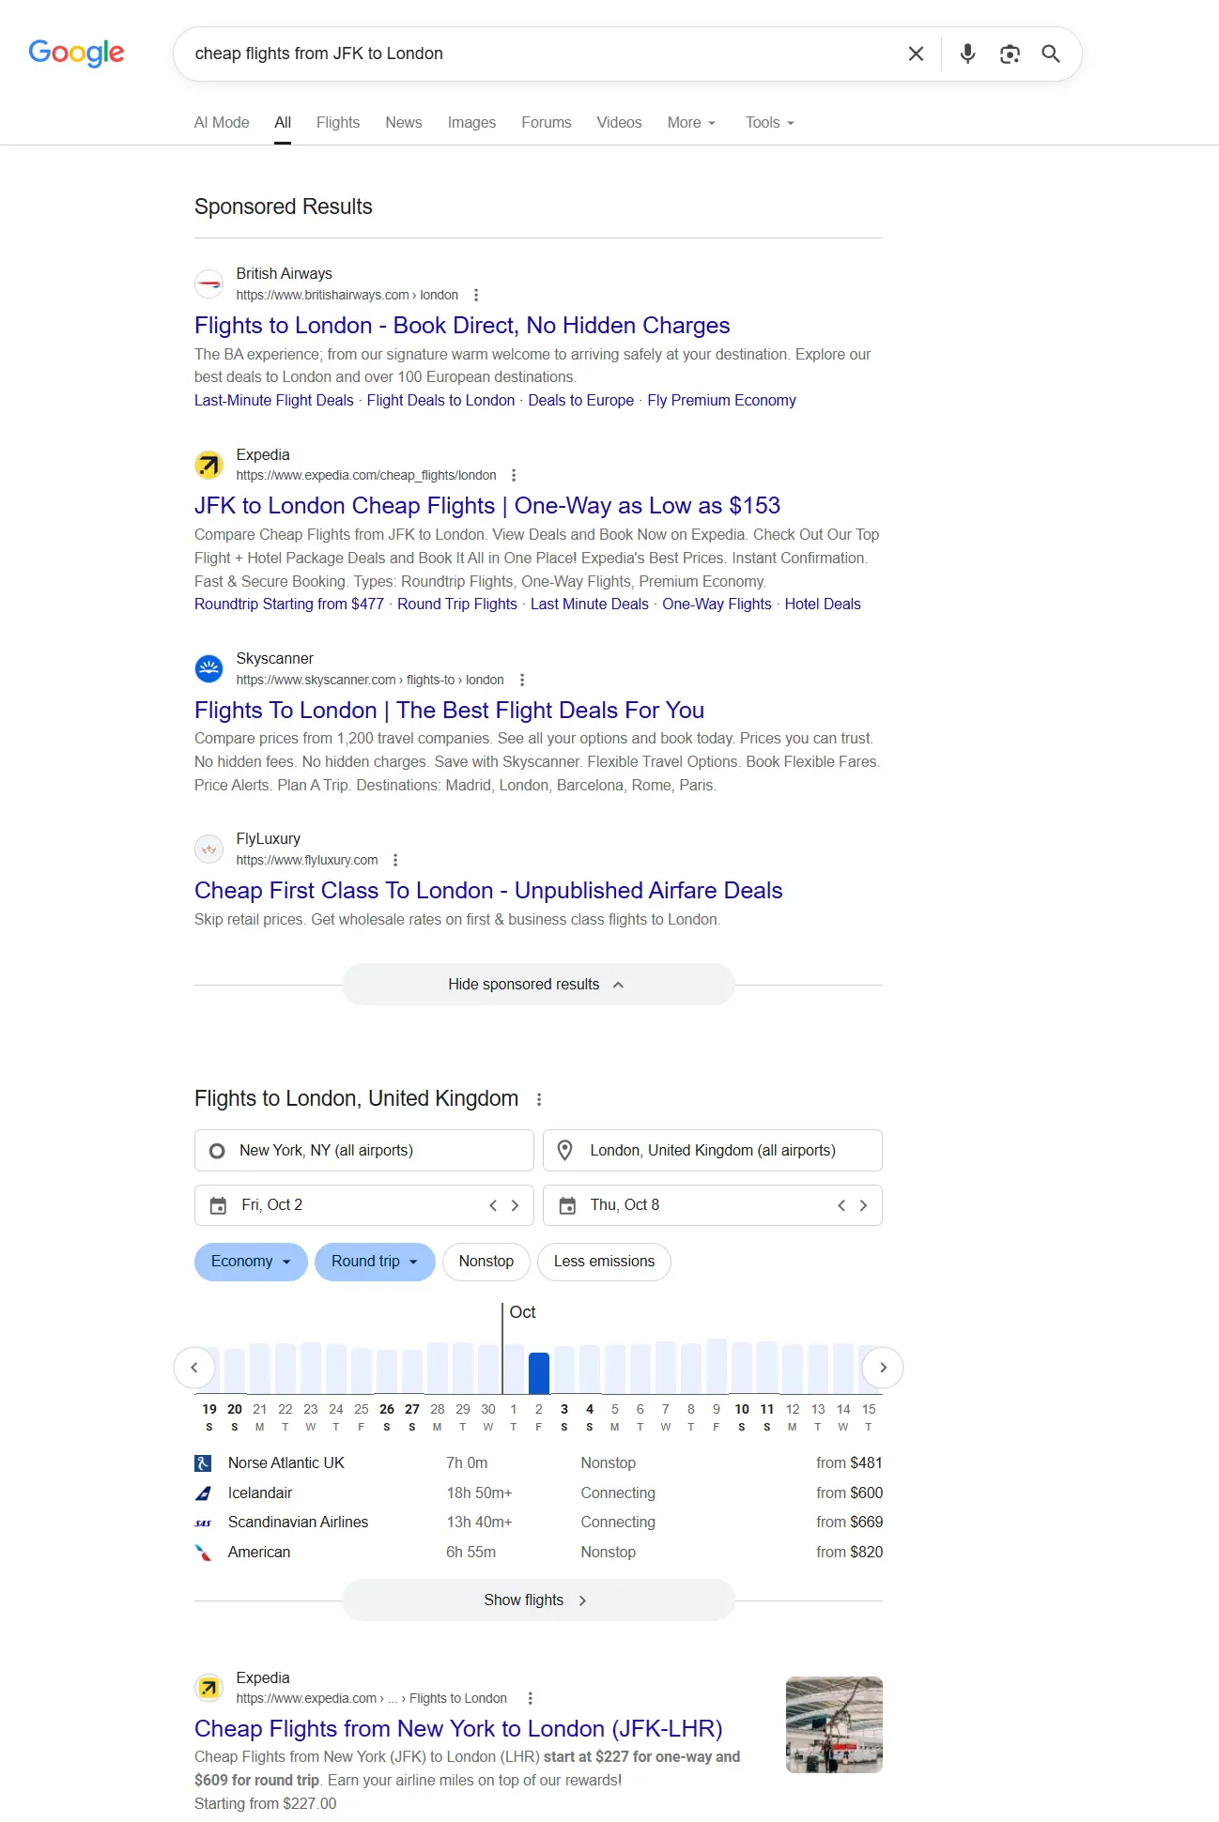Click Scandinavian Airlines logo
Image resolution: width=1219 pixels, height=1822 pixels.
[203, 1523]
